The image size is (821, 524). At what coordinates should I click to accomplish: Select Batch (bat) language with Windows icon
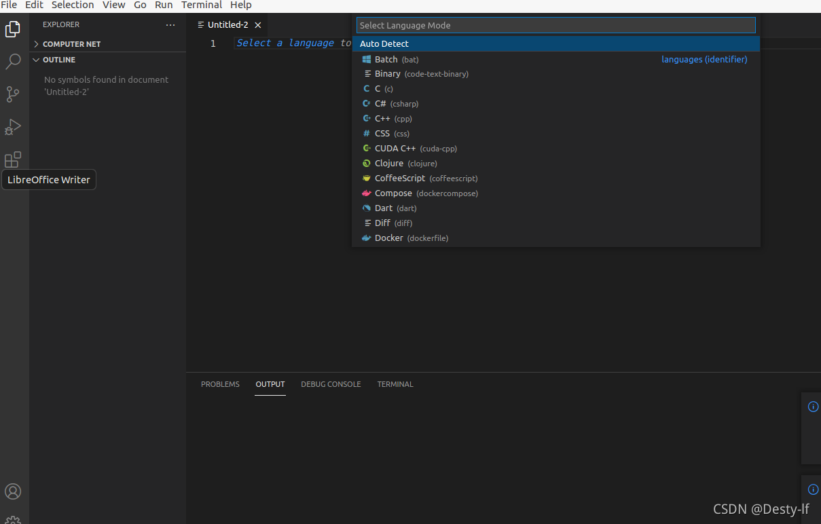tap(555, 60)
